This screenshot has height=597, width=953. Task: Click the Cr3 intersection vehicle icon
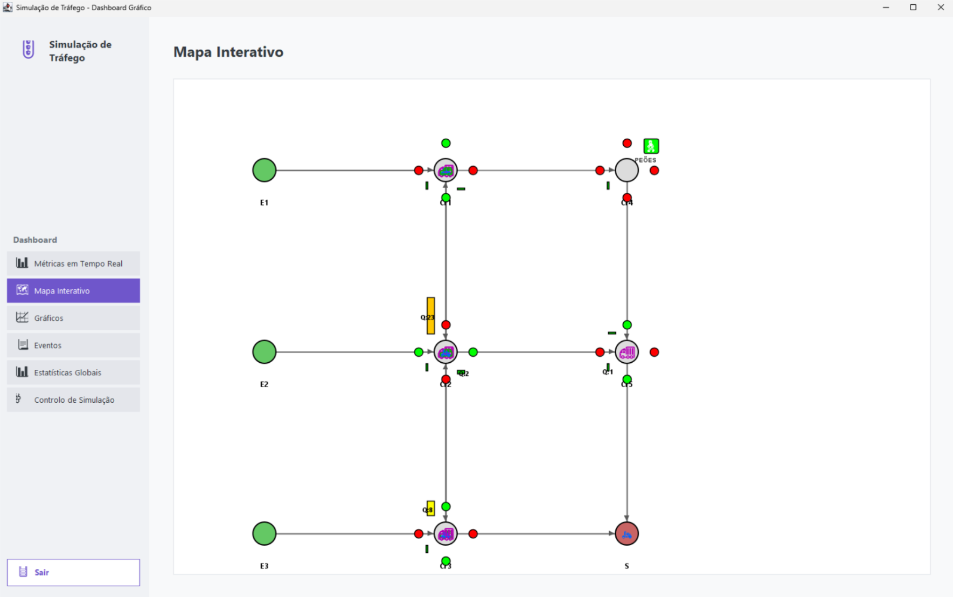(x=446, y=534)
